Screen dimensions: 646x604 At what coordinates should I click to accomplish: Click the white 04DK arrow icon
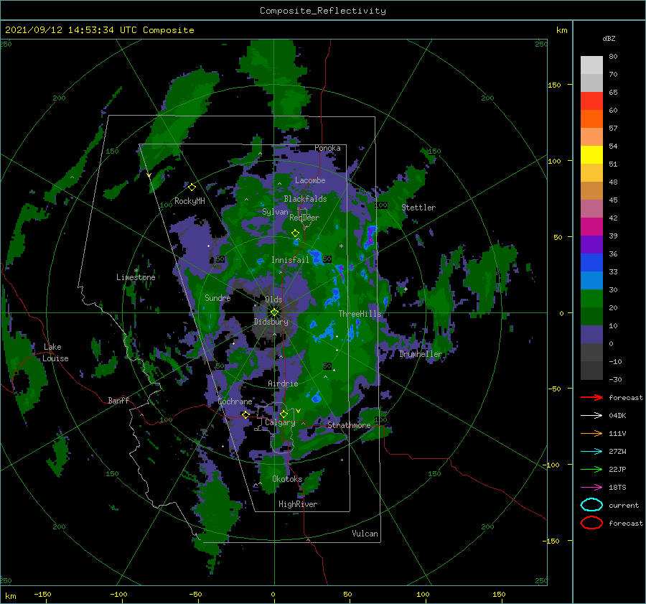pyautogui.click(x=591, y=415)
